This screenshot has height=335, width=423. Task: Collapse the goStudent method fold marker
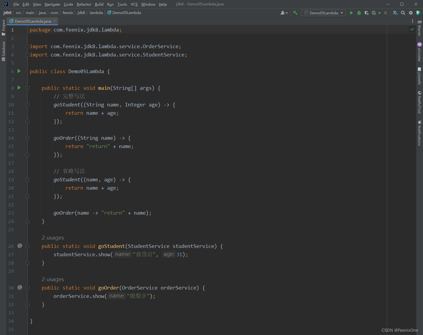click(x=27, y=246)
